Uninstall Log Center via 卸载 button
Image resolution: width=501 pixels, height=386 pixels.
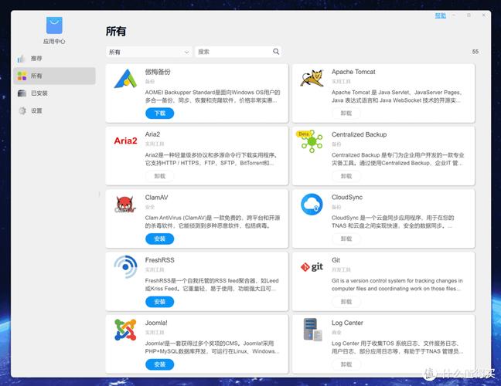(x=346, y=364)
